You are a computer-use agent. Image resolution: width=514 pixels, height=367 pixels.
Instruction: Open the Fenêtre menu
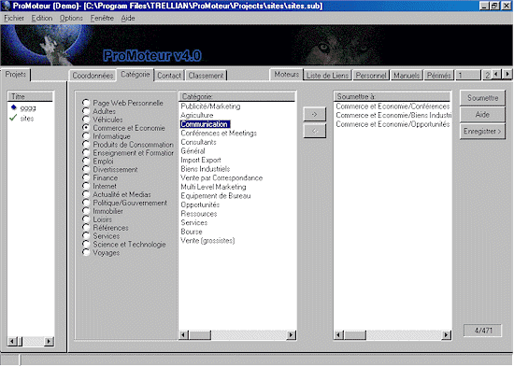pyautogui.click(x=102, y=18)
